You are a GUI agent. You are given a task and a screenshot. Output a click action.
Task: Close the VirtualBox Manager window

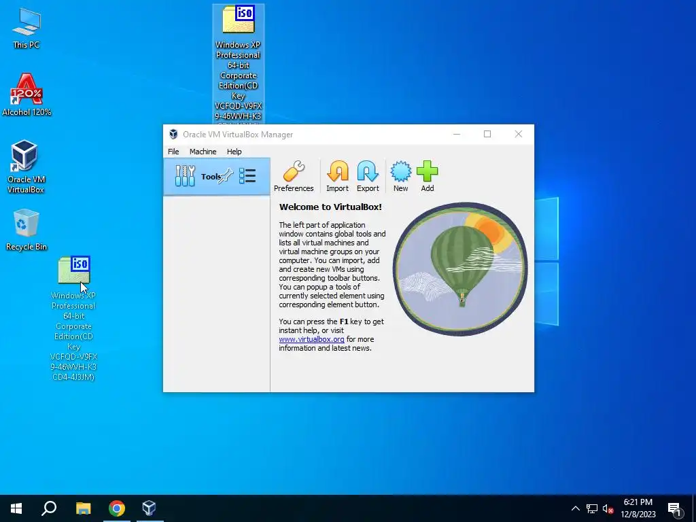pos(518,134)
